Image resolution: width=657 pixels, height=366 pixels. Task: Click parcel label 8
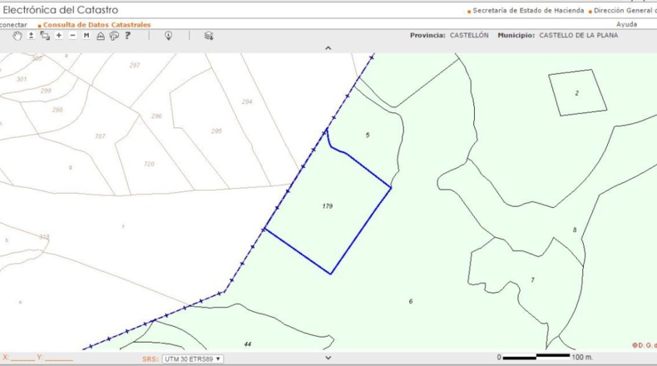(x=575, y=230)
